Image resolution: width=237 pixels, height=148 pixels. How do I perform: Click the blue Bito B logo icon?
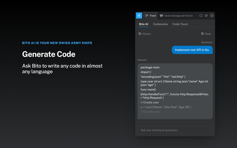point(139,16)
